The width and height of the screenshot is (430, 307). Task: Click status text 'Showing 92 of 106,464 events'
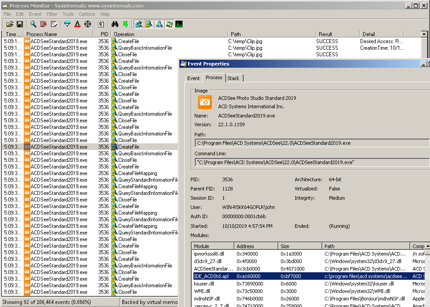pos(47,302)
